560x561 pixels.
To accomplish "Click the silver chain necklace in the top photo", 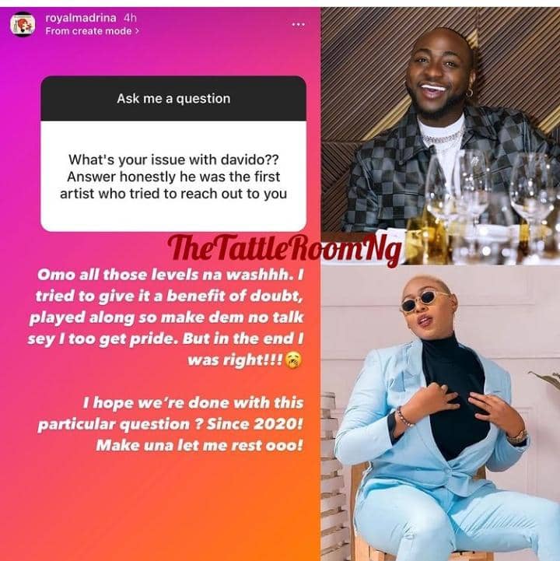I will coord(442,138).
